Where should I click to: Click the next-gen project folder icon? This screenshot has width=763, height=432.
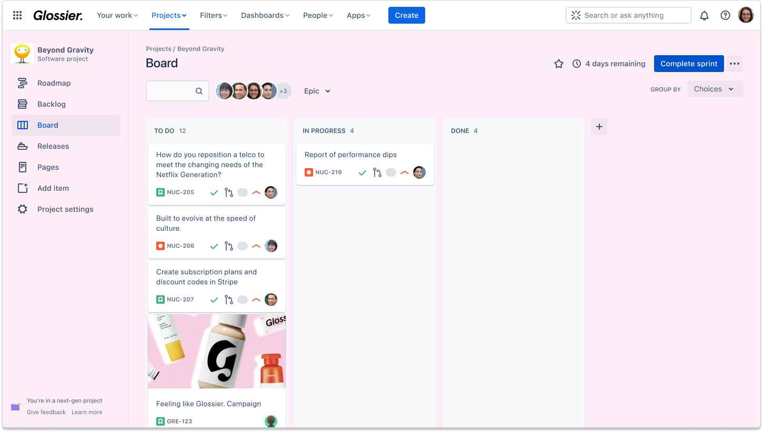pyautogui.click(x=16, y=406)
